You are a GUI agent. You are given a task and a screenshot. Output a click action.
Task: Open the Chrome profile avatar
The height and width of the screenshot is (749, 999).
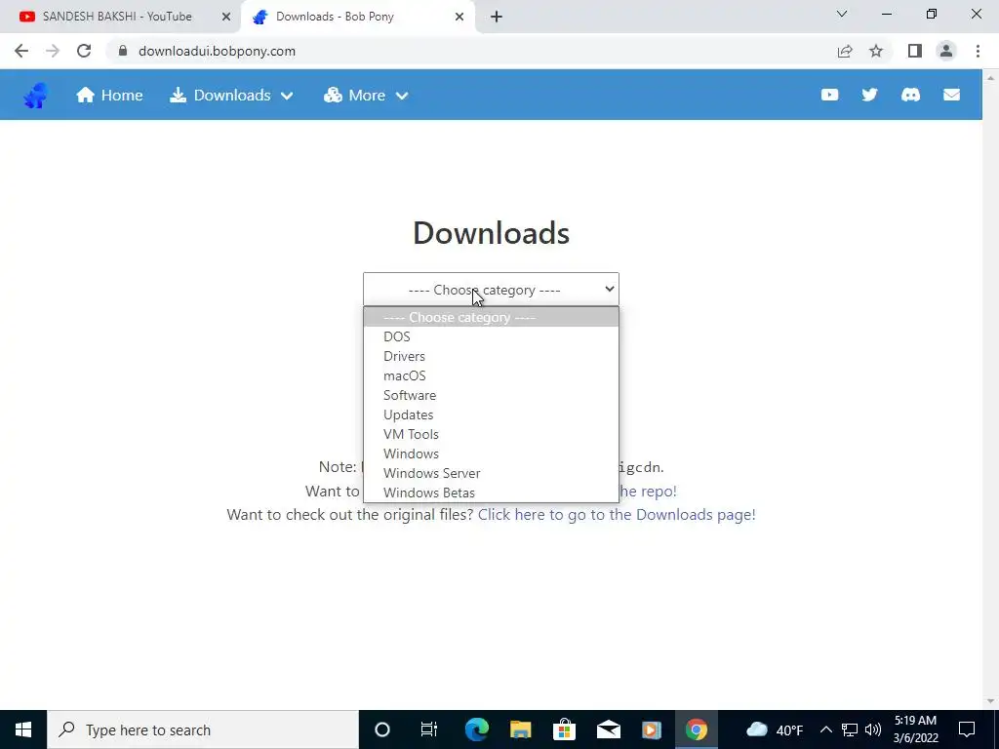[946, 51]
